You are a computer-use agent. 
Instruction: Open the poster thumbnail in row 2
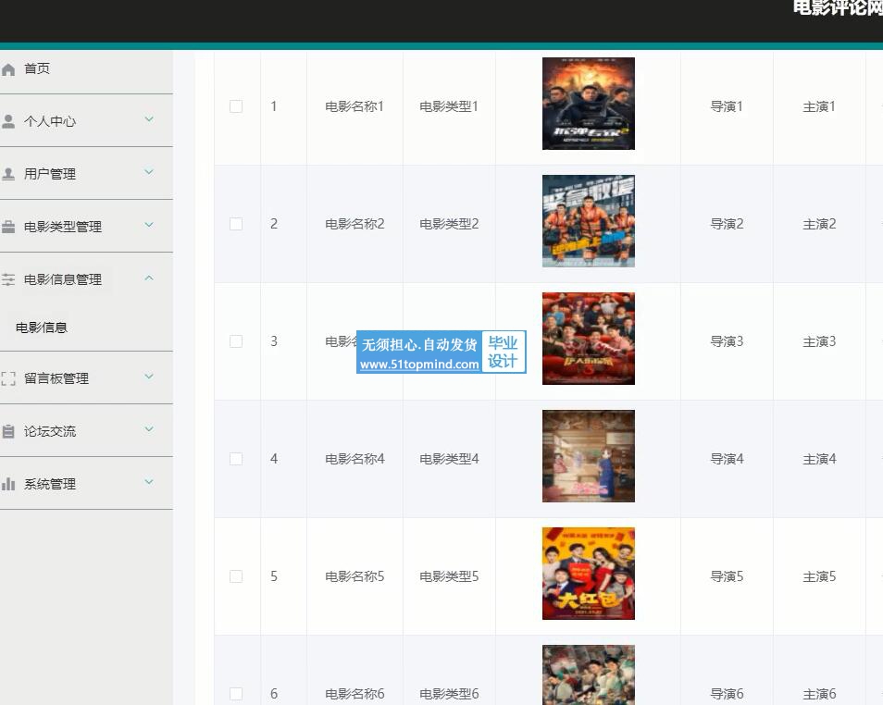[589, 221]
